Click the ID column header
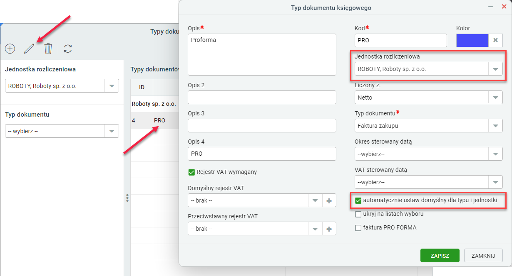512x276 pixels. tap(142, 88)
